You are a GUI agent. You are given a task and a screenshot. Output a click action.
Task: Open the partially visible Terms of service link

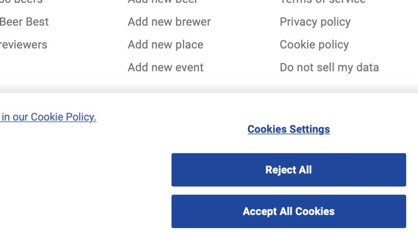(322, 2)
